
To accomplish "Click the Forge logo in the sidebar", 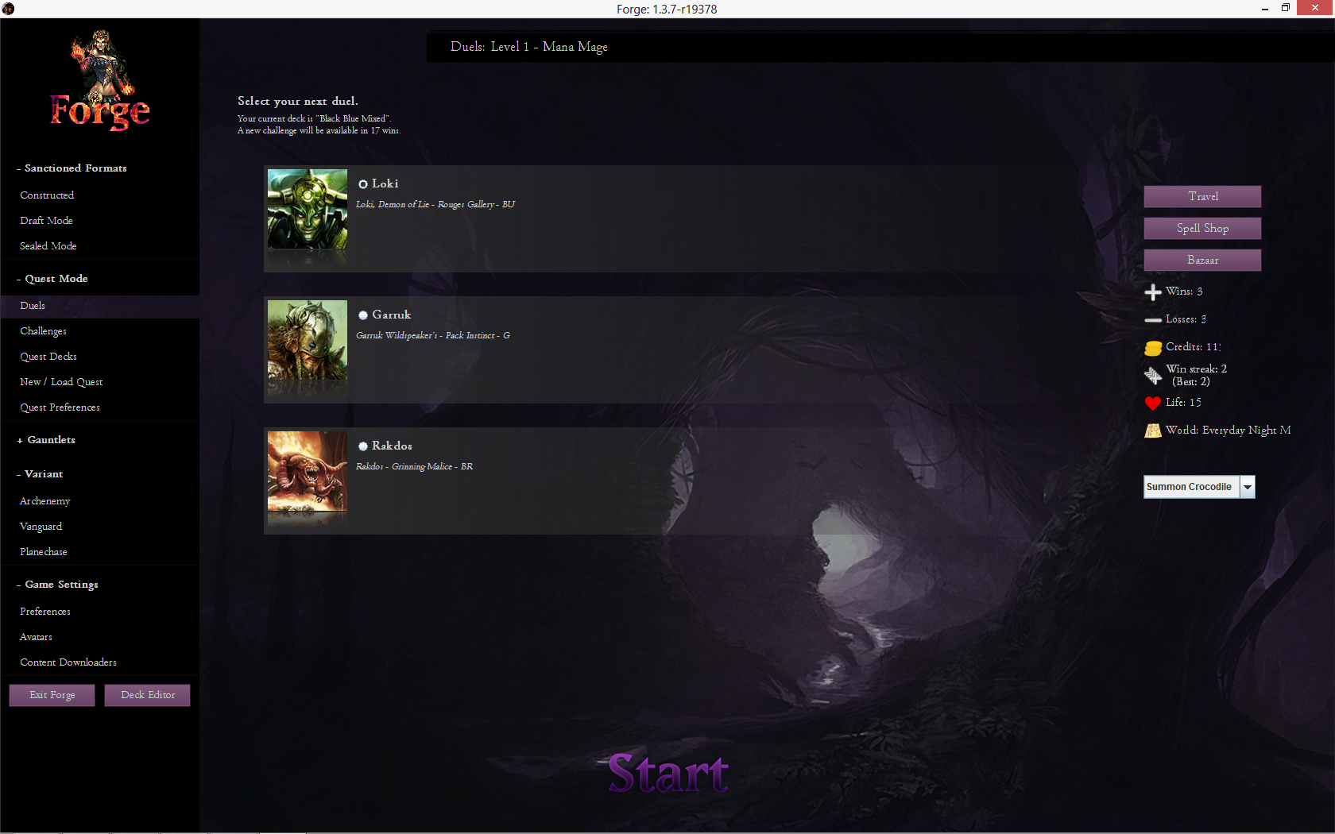I will pos(99,81).
